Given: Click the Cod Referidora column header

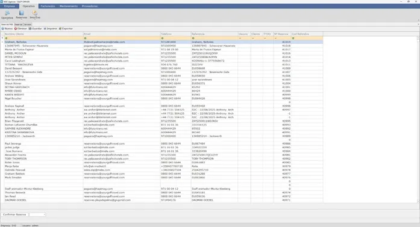Looking at the screenshot, I should [307, 34].
